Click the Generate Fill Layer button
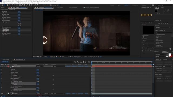 pos(148,51)
